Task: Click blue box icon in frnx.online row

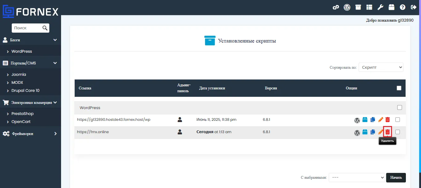Action: (x=365, y=132)
